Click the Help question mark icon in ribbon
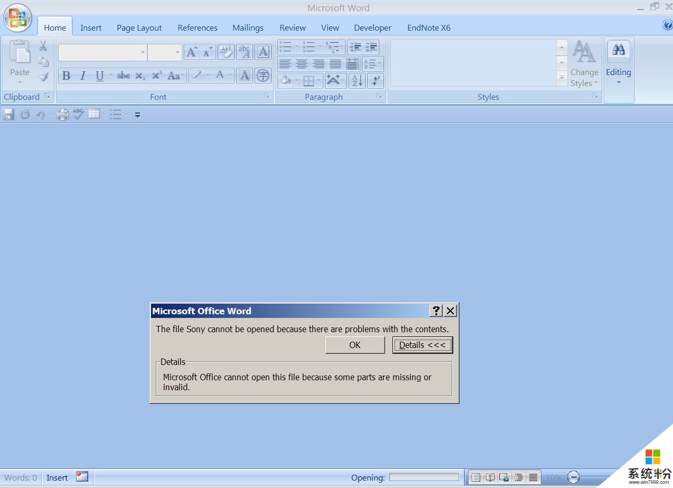673x488 pixels. pos(668,25)
